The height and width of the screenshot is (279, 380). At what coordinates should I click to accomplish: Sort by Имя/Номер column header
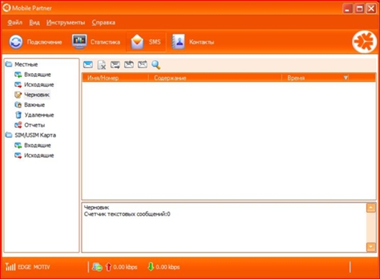coord(115,78)
